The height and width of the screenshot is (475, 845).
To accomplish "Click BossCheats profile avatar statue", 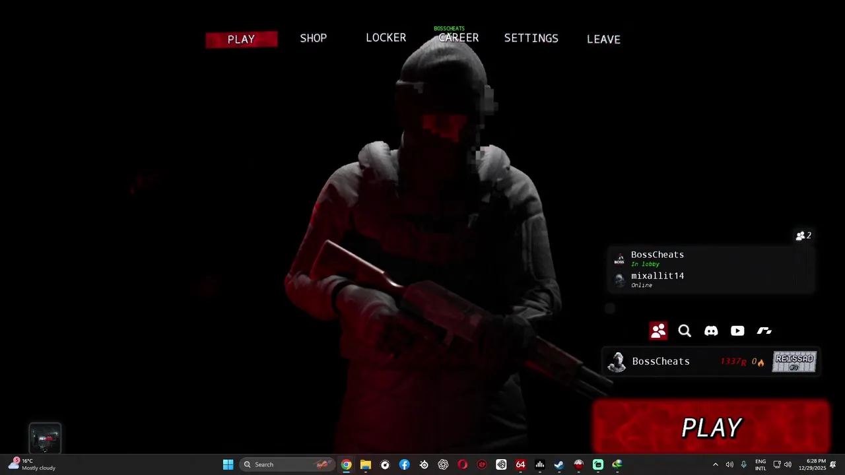I will coord(617,362).
